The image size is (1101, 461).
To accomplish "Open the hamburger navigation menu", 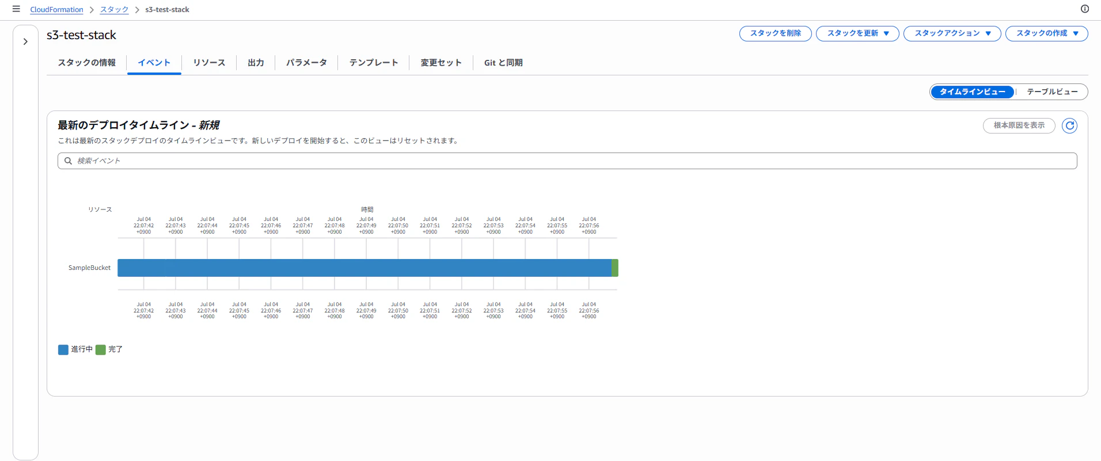I will coord(16,9).
